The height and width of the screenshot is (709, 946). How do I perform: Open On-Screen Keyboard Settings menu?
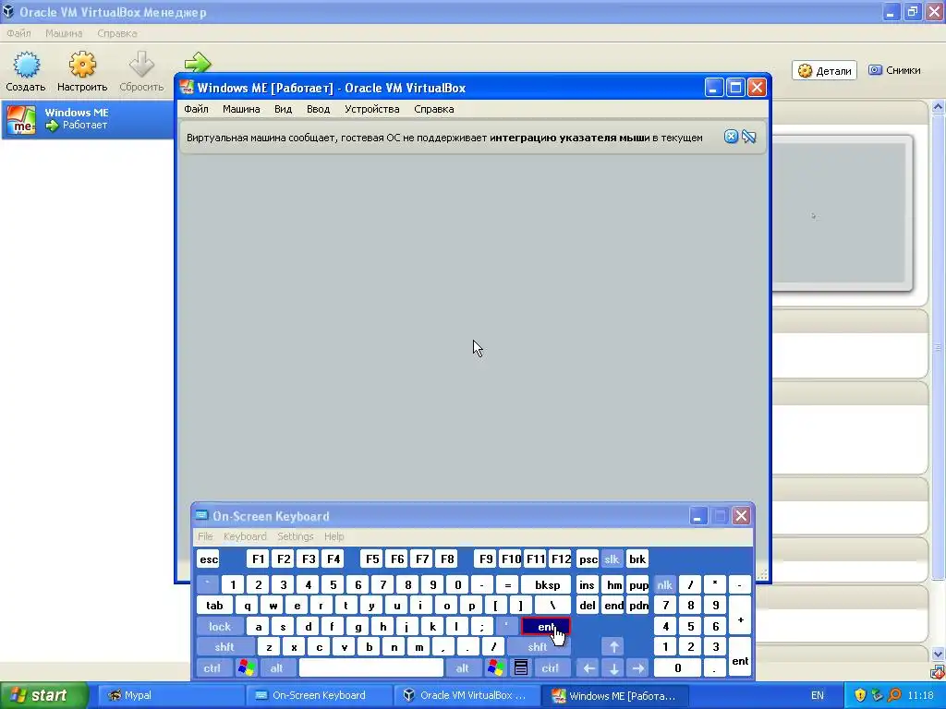coord(295,536)
